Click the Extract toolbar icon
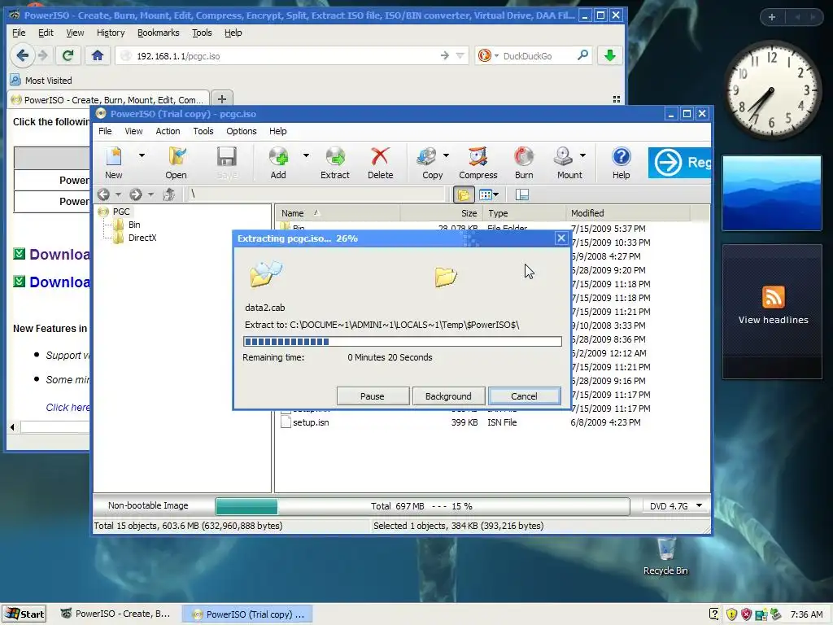 click(x=335, y=163)
